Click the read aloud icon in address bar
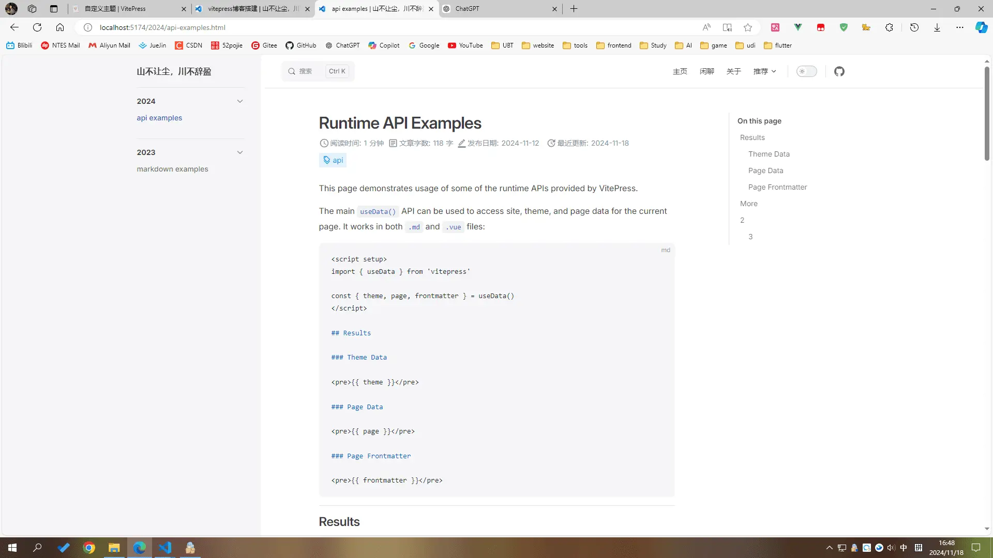This screenshot has height=558, width=993. (706, 27)
